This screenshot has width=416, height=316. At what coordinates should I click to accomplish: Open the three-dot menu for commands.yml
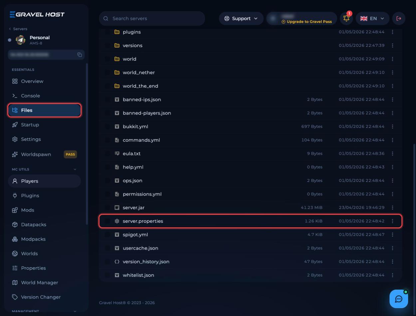click(392, 140)
